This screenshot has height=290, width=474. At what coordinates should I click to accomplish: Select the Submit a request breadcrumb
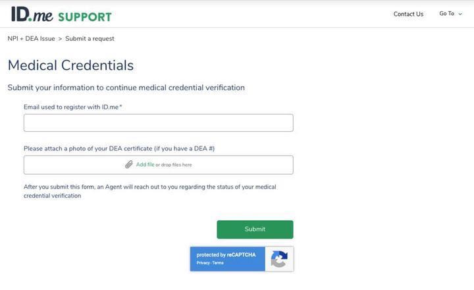pyautogui.click(x=90, y=38)
